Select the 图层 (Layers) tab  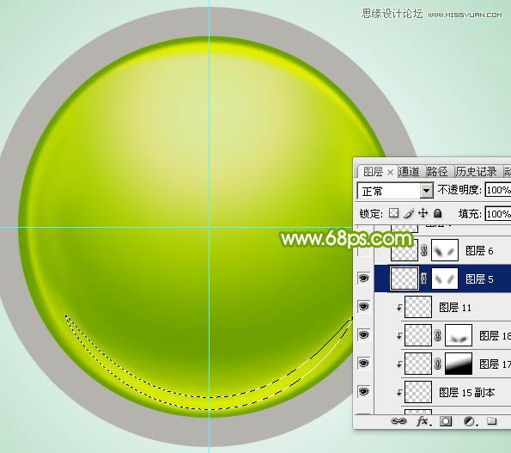pyautogui.click(x=373, y=172)
